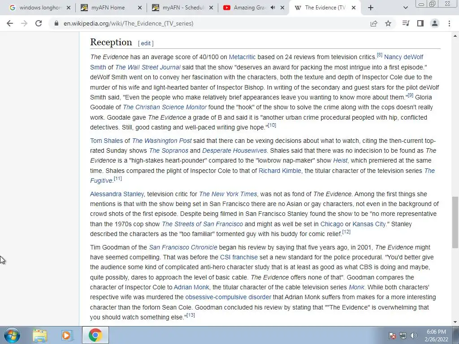Open the Monk series link

coord(356,287)
